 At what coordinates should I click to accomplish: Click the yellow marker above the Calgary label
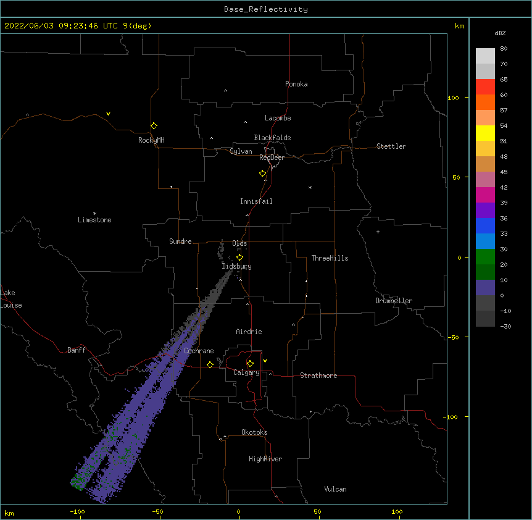[x=250, y=364]
